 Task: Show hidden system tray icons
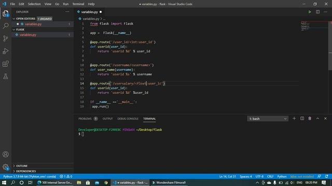click(x=257, y=182)
